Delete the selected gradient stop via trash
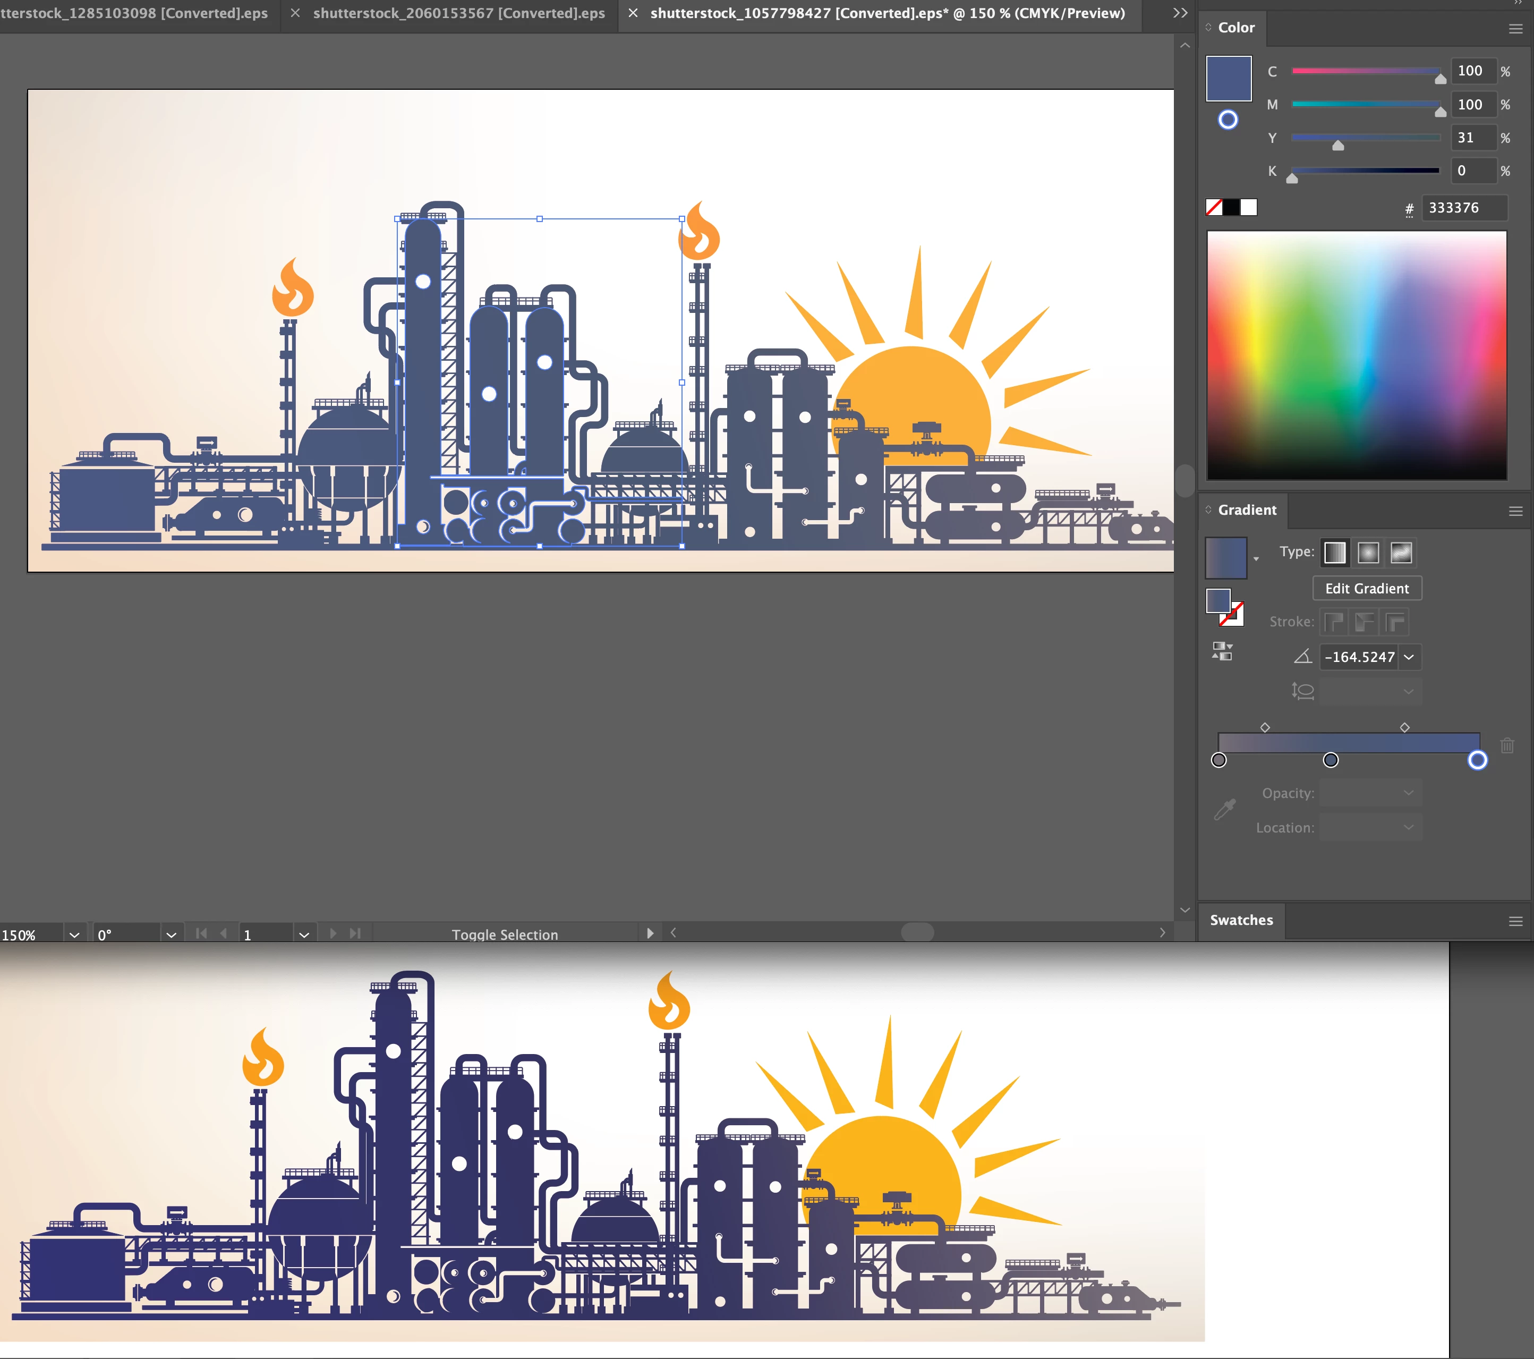The height and width of the screenshot is (1359, 1534). pyautogui.click(x=1507, y=745)
